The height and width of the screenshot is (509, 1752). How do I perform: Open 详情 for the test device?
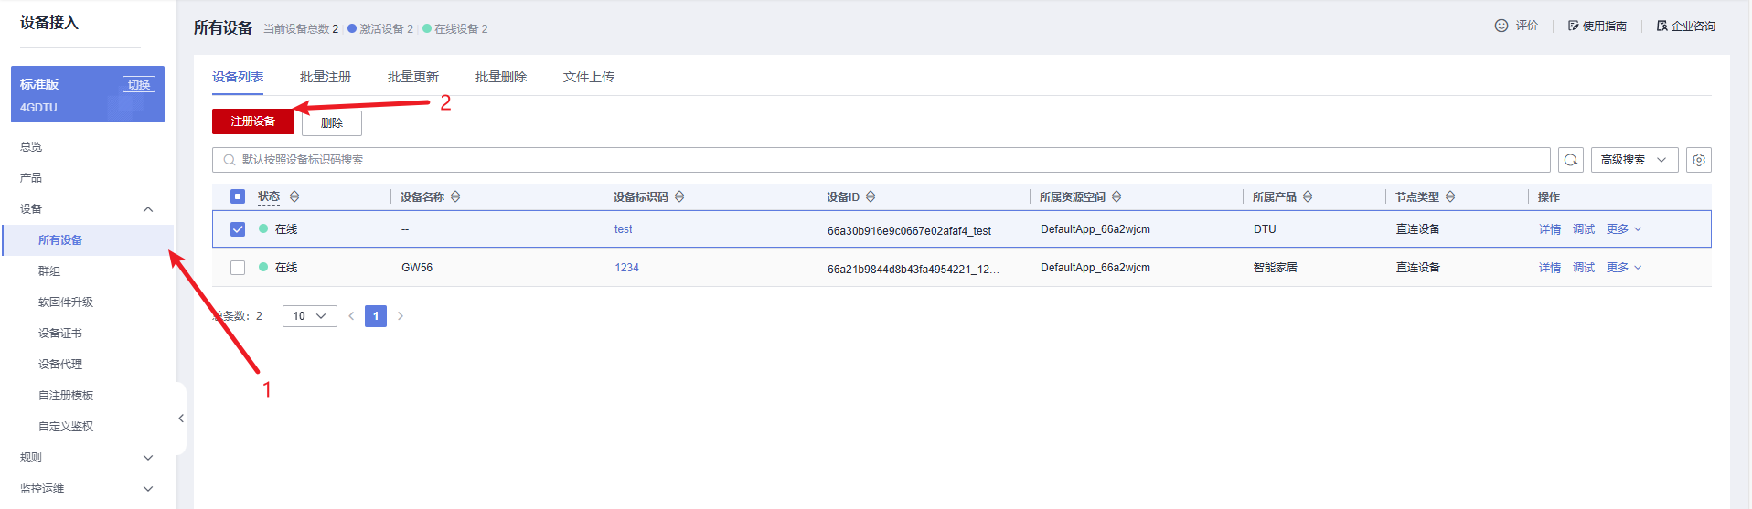1549,229
